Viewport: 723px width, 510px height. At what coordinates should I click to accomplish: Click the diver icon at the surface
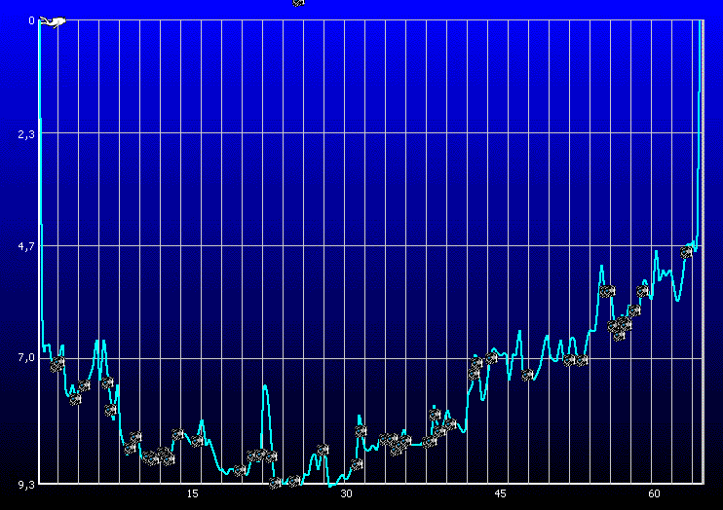click(53, 21)
